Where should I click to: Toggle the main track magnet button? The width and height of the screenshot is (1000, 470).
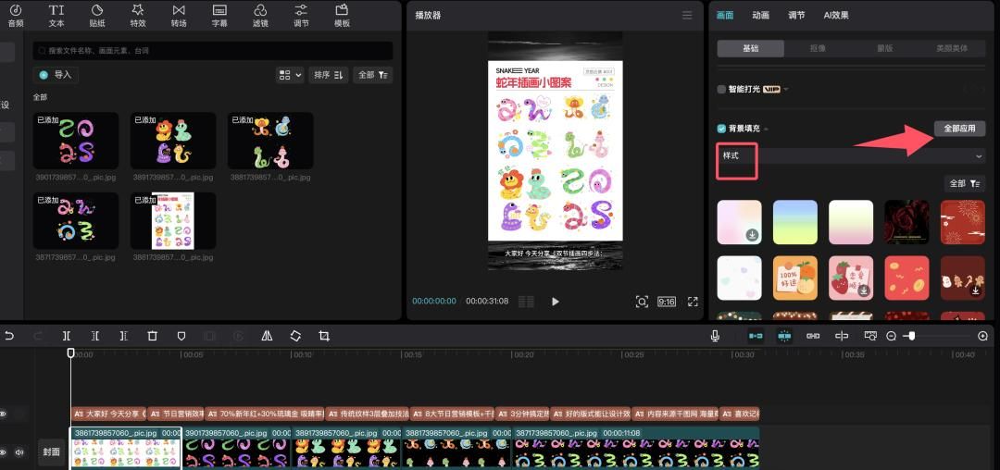coord(756,336)
